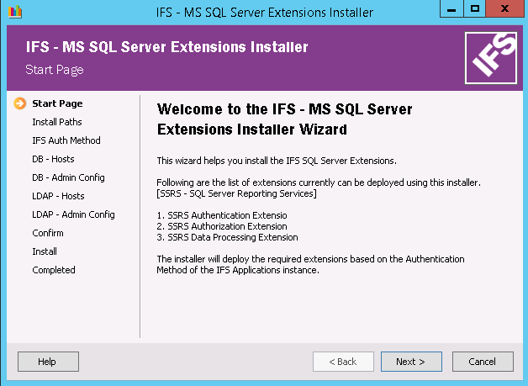Screen dimensions: 528x386
Task: Open the DB - Admin Config step
Action: click(x=68, y=177)
